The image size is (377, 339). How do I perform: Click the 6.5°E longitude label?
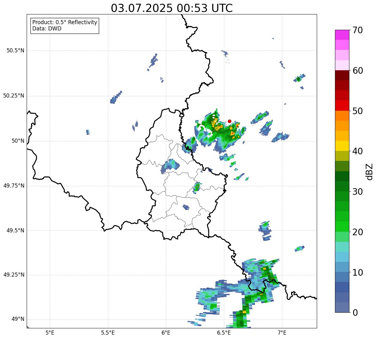[x=224, y=332]
